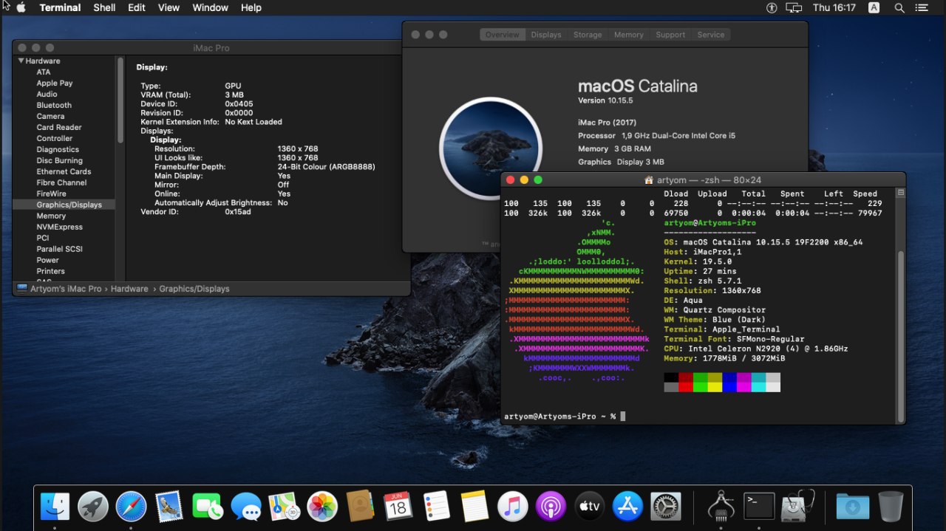This screenshot has width=946, height=531.
Task: Select Ethernet Cards in the sidebar
Action: point(64,171)
